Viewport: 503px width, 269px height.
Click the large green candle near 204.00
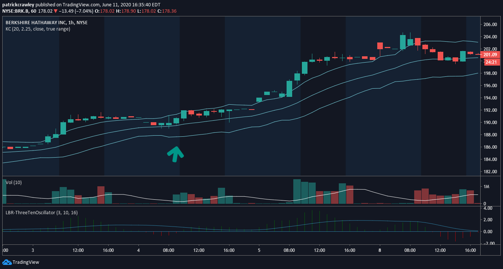403,42
